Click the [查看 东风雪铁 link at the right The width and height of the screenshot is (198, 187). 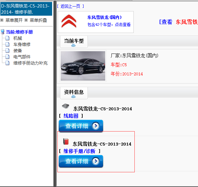pyautogui.click(x=178, y=22)
